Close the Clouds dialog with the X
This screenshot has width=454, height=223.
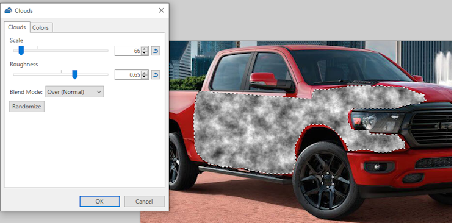pos(162,10)
